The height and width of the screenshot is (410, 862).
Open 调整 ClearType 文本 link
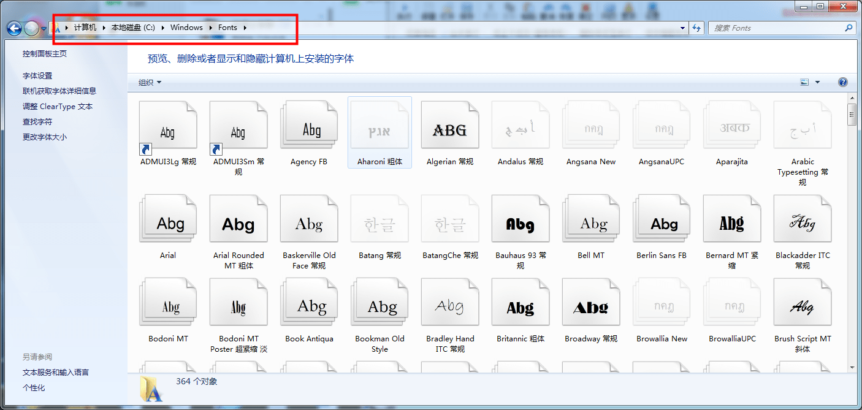point(58,107)
